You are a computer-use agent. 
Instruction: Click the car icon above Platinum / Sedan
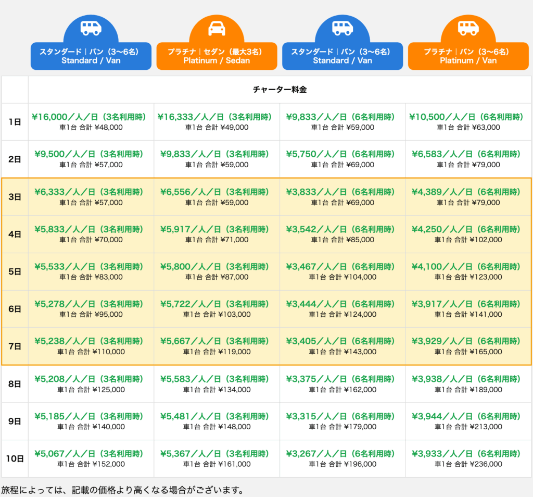217,28
